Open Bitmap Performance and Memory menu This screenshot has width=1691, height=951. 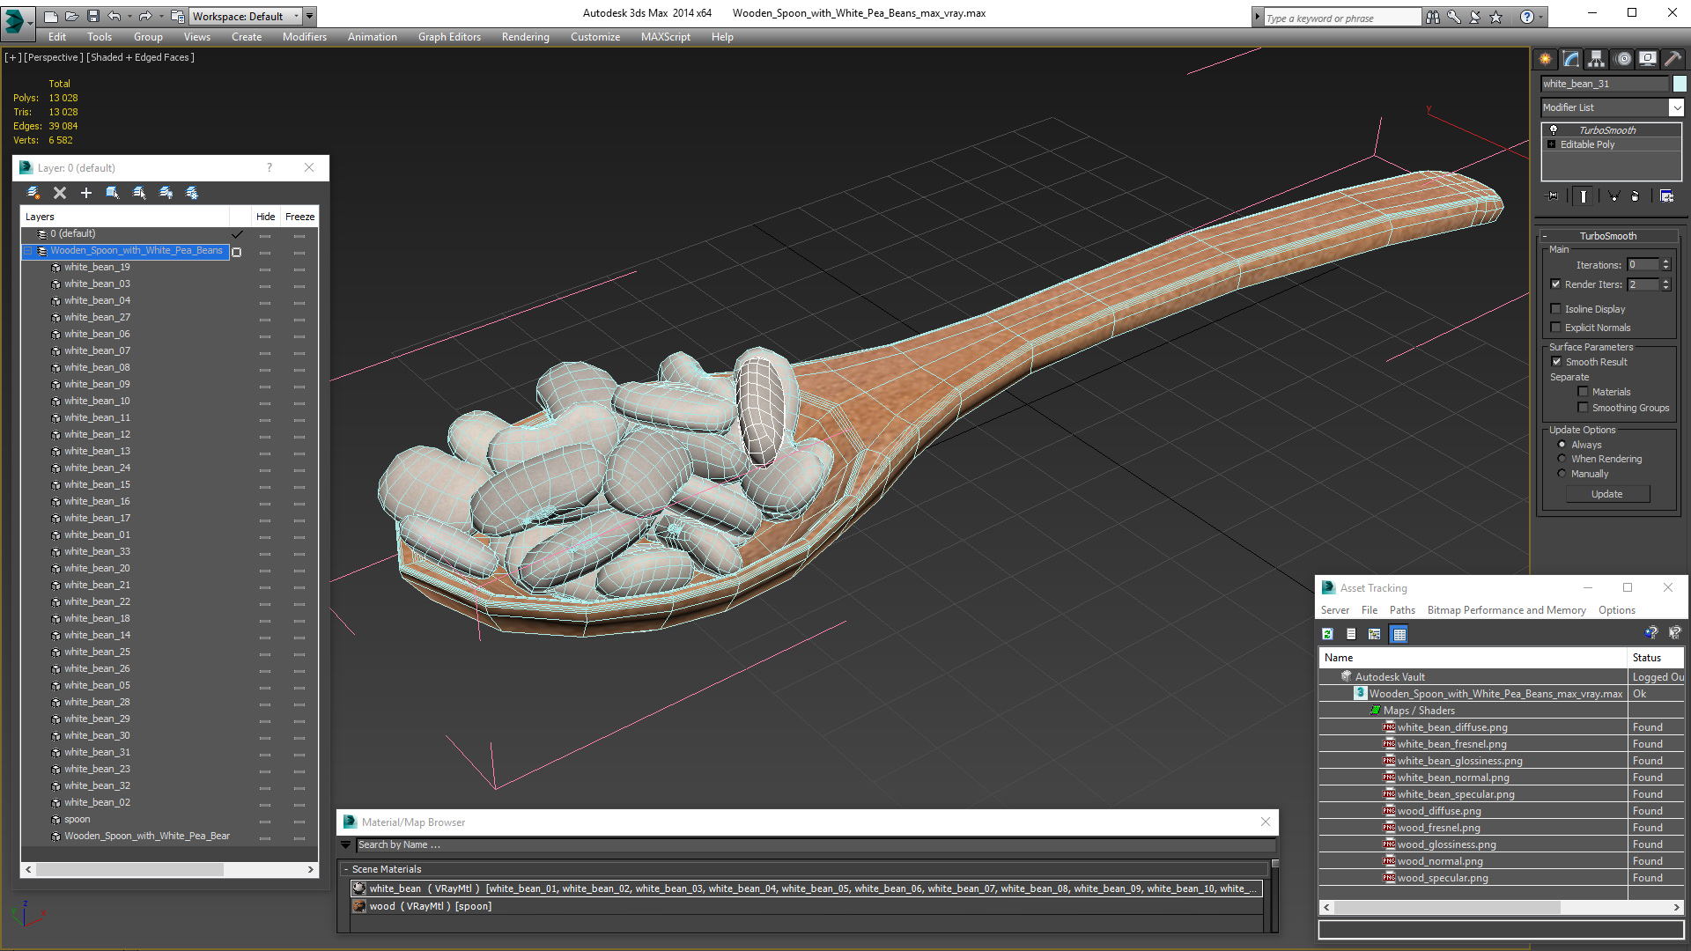[x=1506, y=610]
